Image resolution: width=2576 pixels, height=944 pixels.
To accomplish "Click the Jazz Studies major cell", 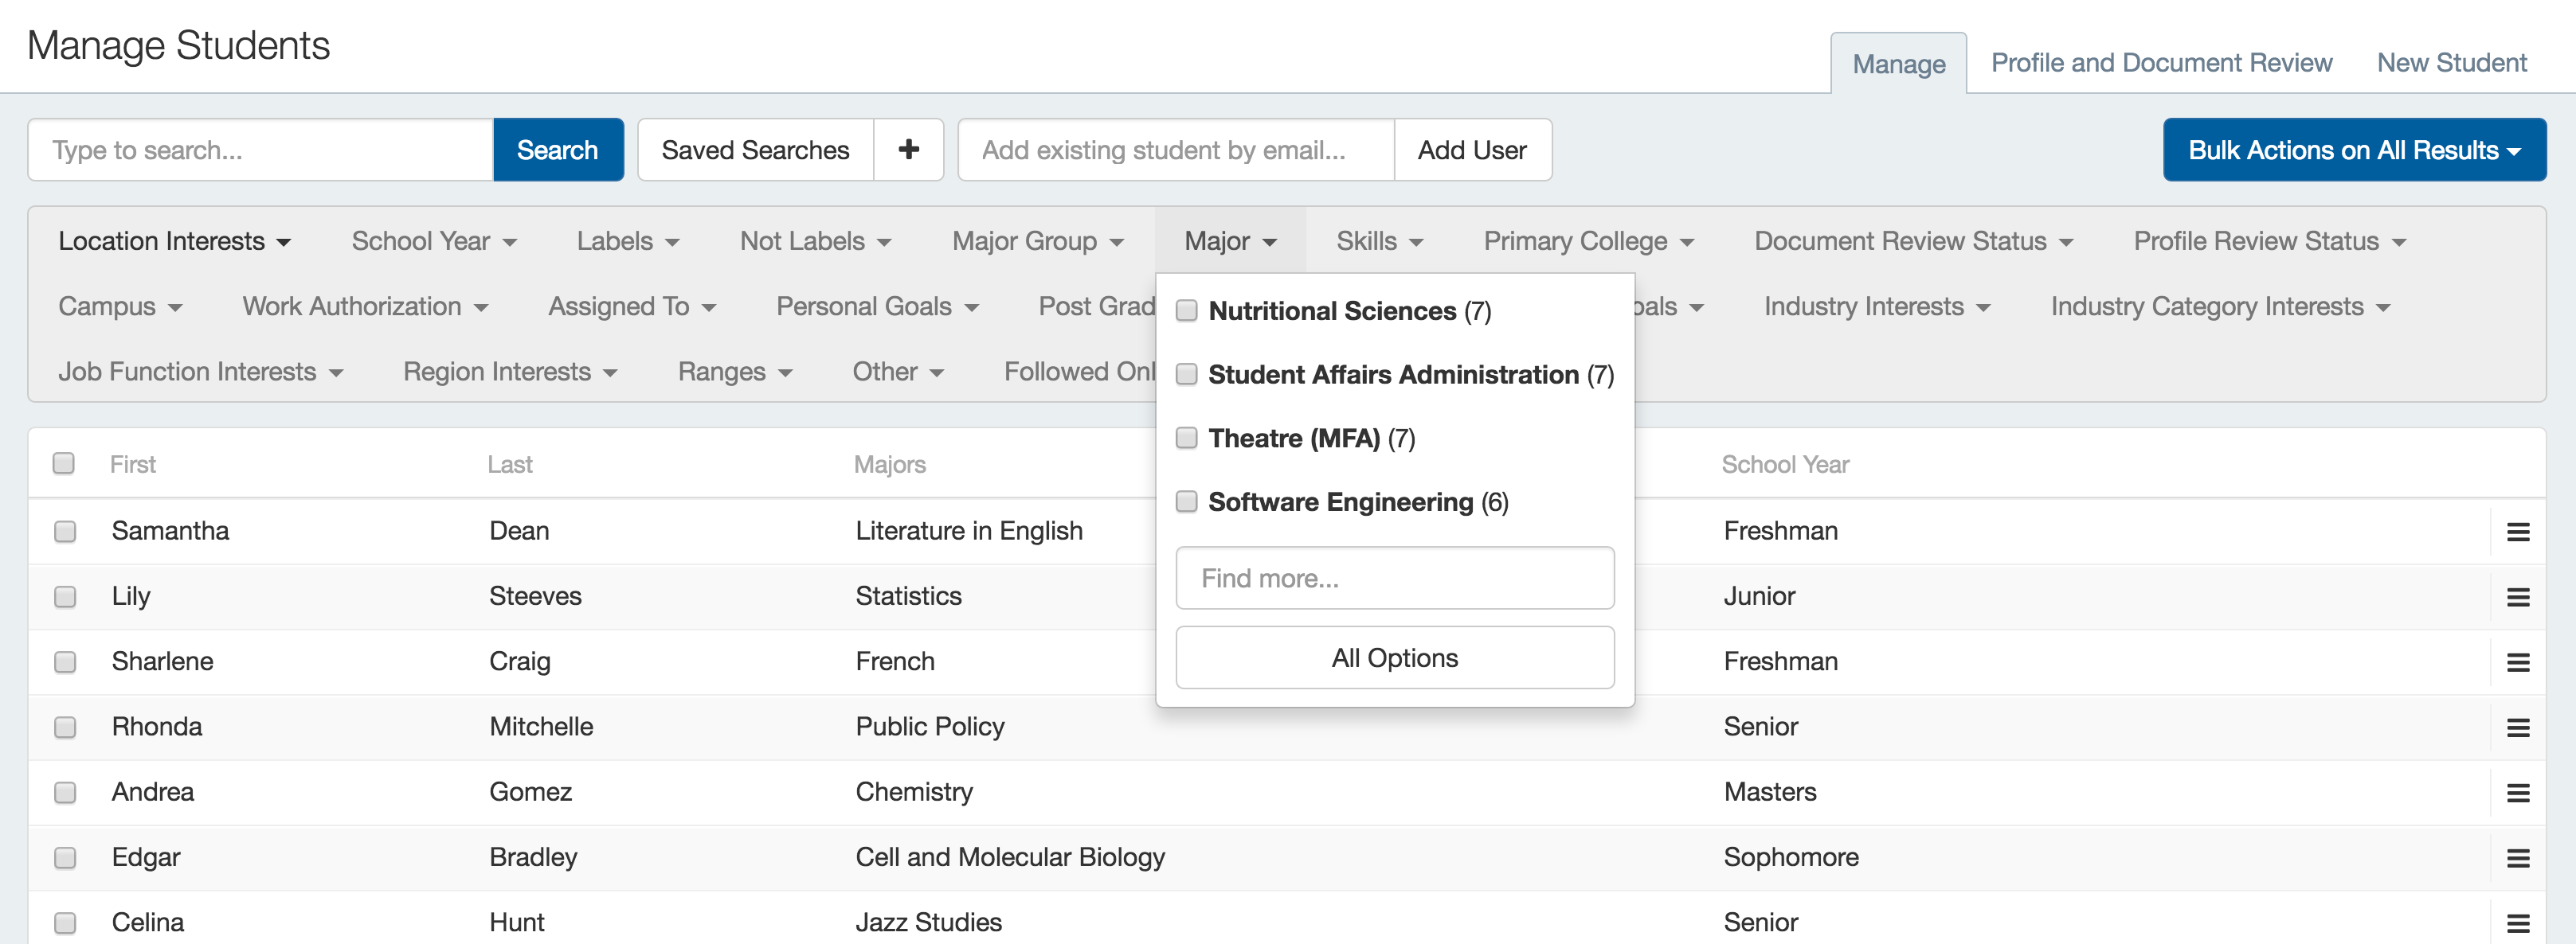I will coord(928,922).
